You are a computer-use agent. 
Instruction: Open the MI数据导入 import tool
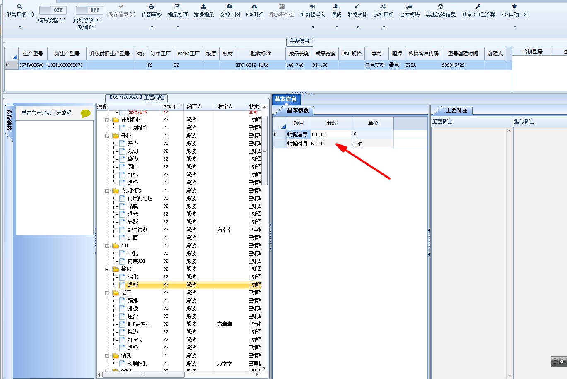coord(313,11)
